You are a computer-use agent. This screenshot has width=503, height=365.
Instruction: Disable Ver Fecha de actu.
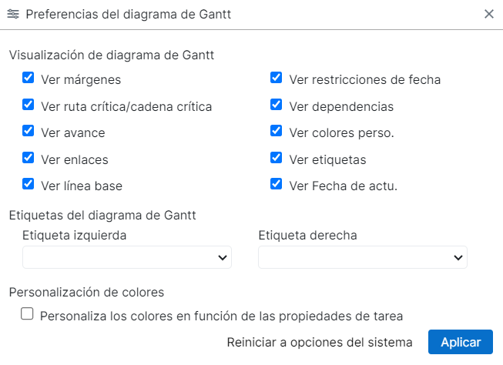pyautogui.click(x=277, y=185)
